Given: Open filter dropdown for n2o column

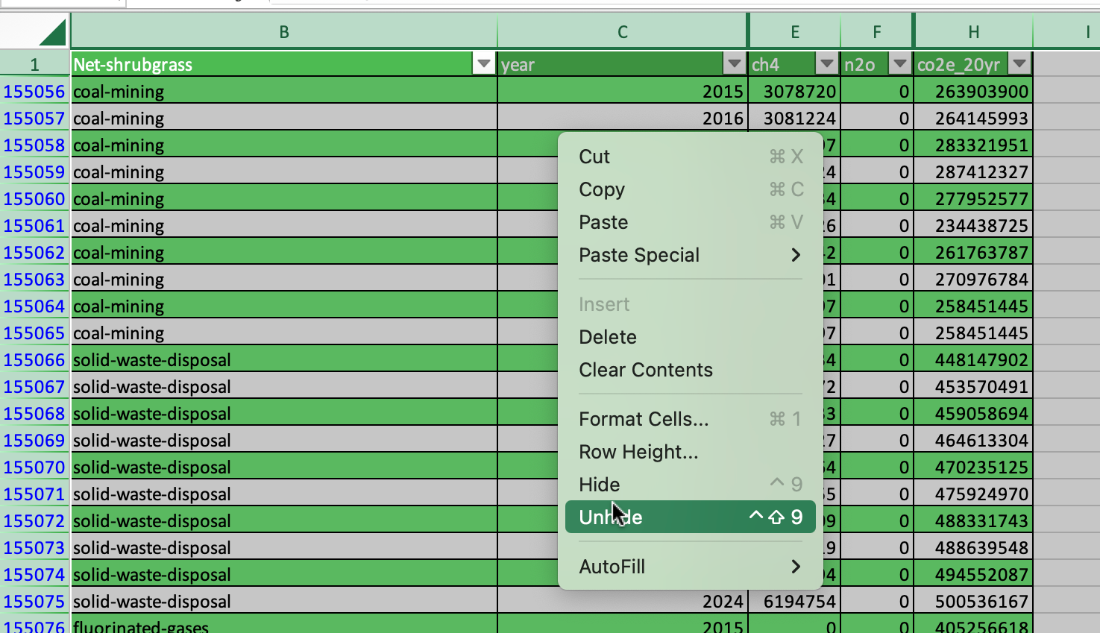Looking at the screenshot, I should [x=900, y=64].
